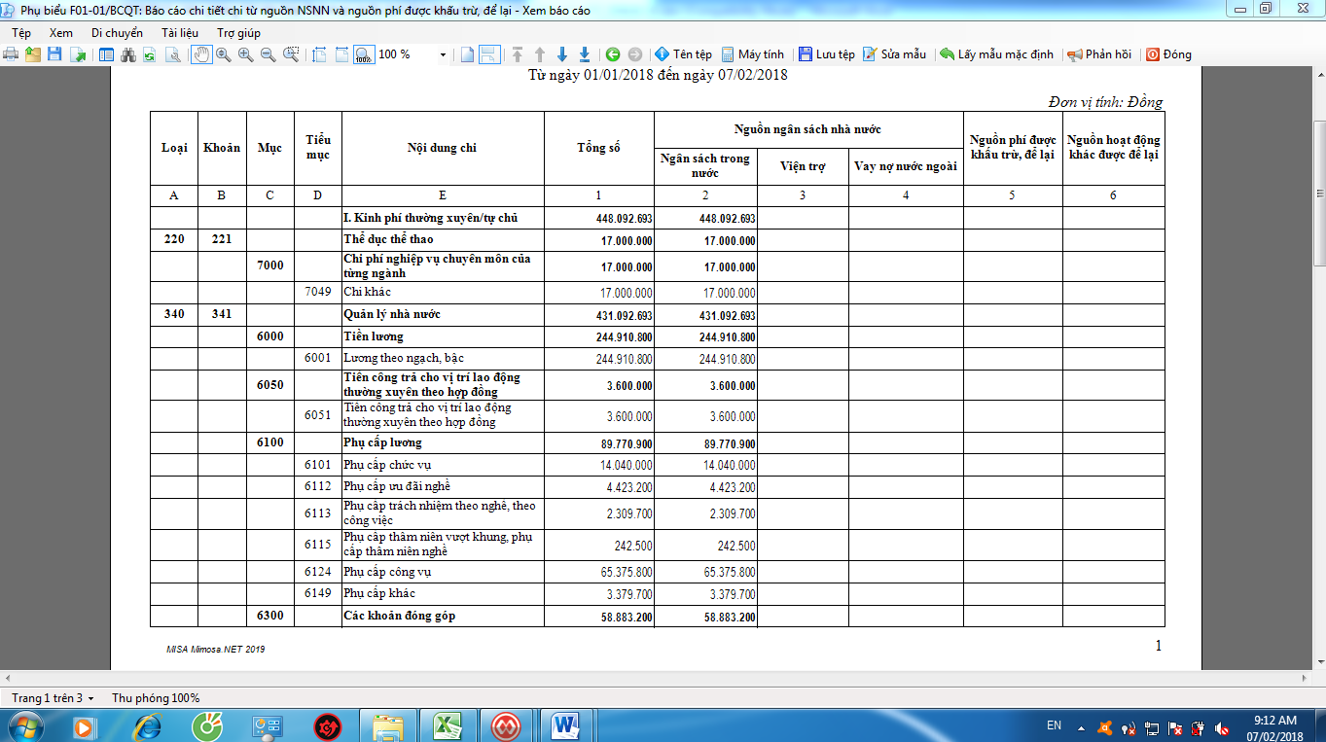
Task: Click the fit page width icon
Action: 319,54
